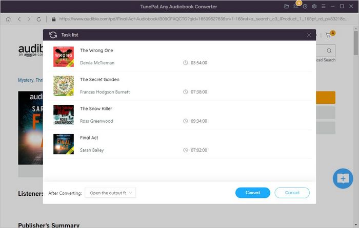Click the Task list refresh icon

point(53,35)
